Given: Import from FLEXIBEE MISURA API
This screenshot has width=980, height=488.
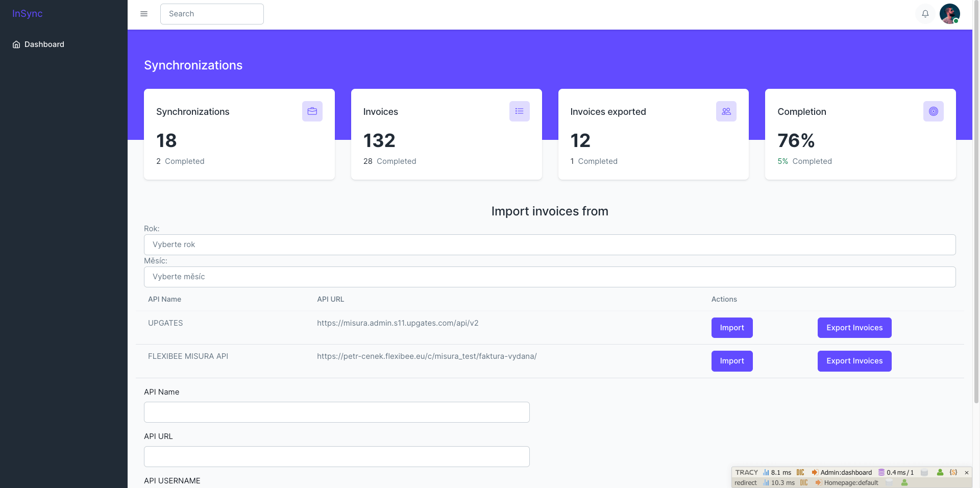Looking at the screenshot, I should point(731,361).
